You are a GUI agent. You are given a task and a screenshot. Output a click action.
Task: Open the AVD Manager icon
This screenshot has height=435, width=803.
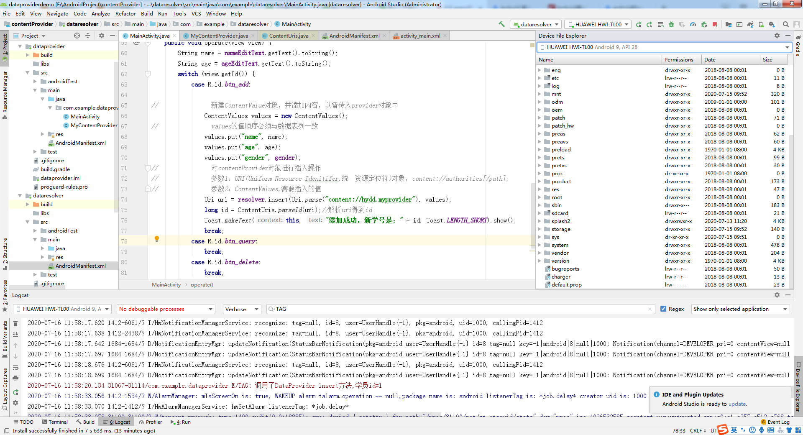[x=761, y=24]
